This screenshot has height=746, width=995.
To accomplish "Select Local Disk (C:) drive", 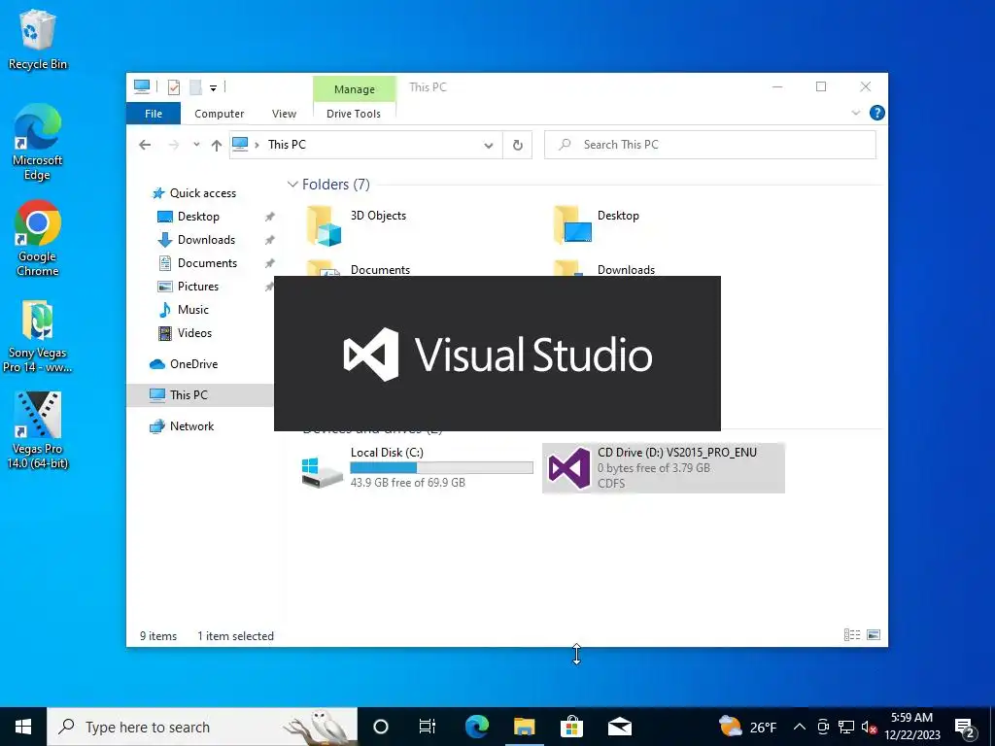I will pos(416,467).
